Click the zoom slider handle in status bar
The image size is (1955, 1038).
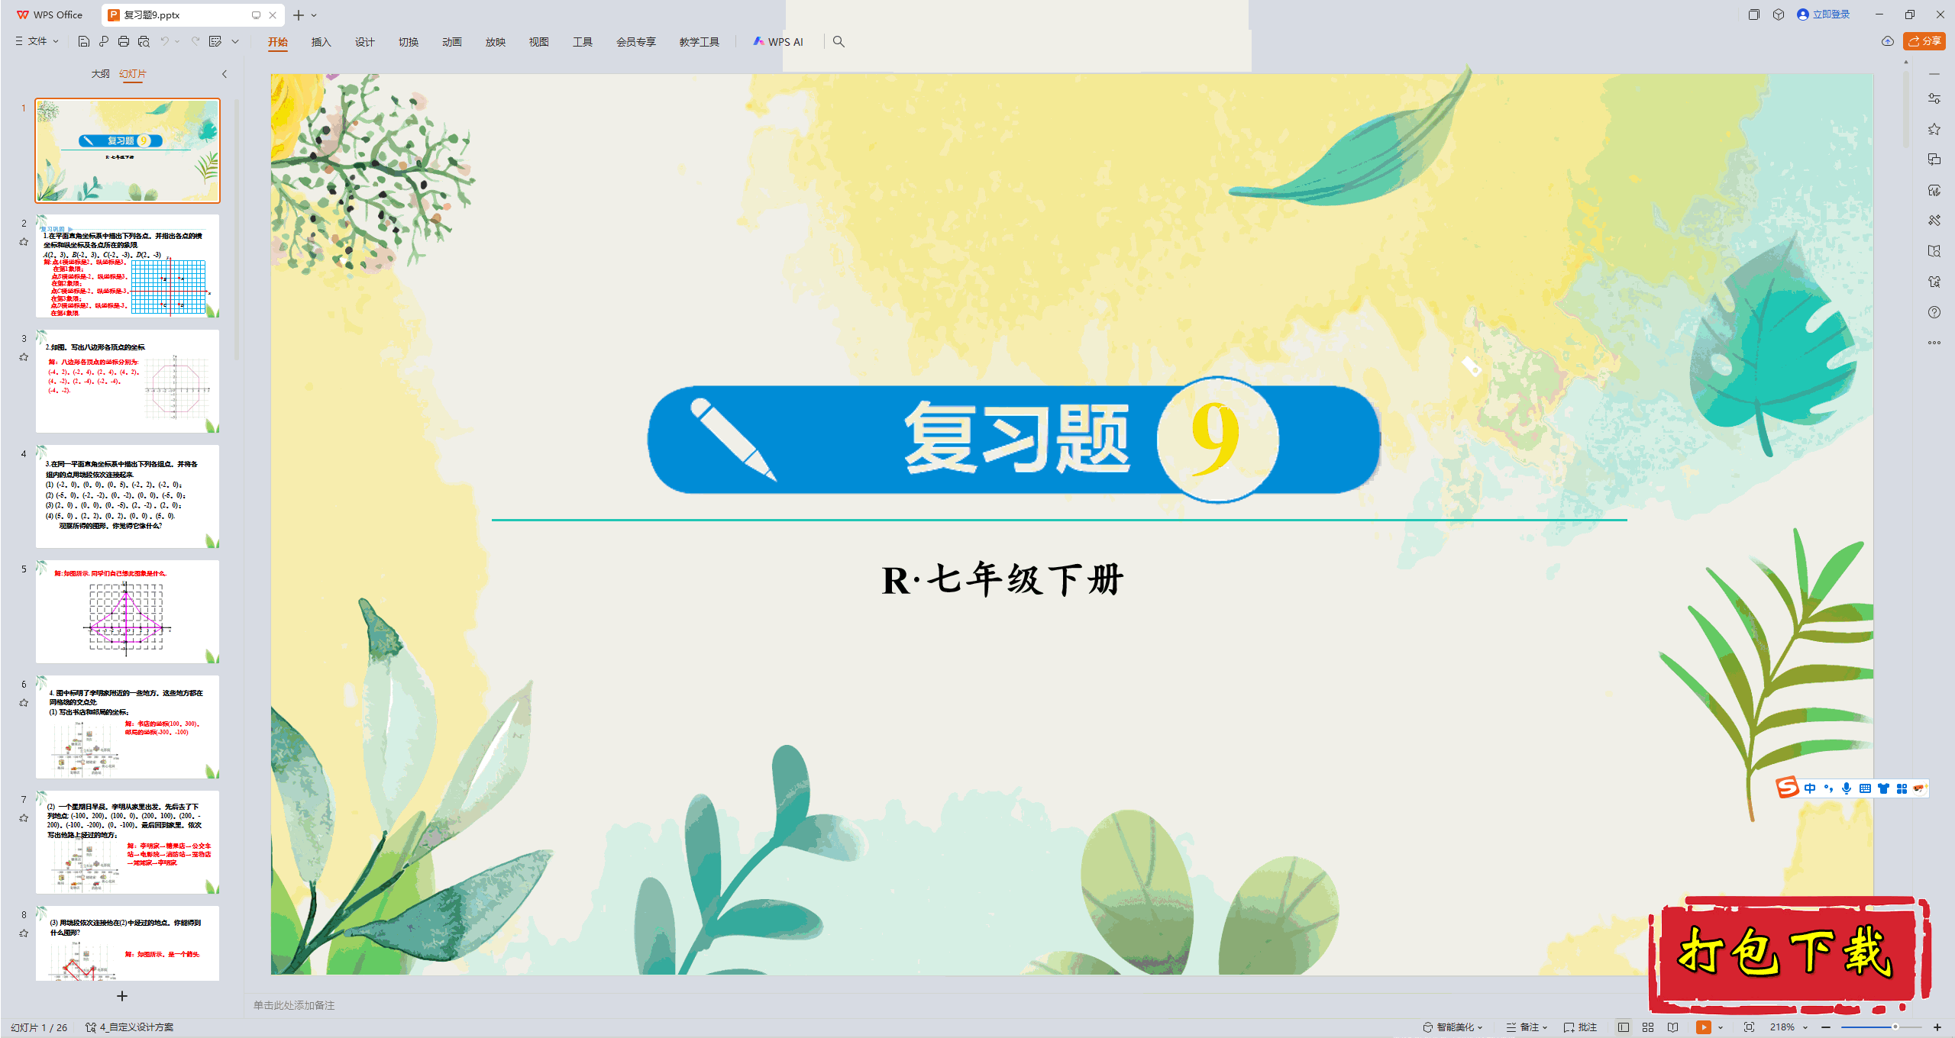tap(1895, 1027)
